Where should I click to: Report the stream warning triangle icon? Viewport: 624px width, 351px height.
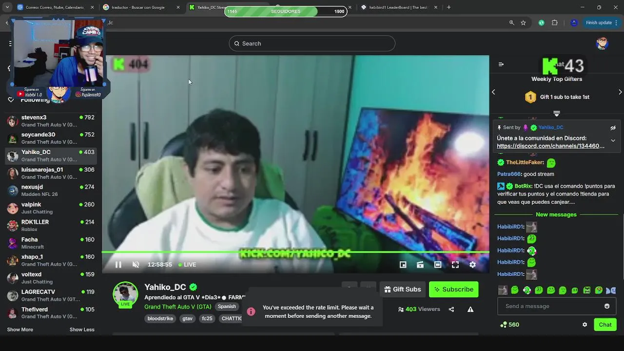tap(470, 310)
